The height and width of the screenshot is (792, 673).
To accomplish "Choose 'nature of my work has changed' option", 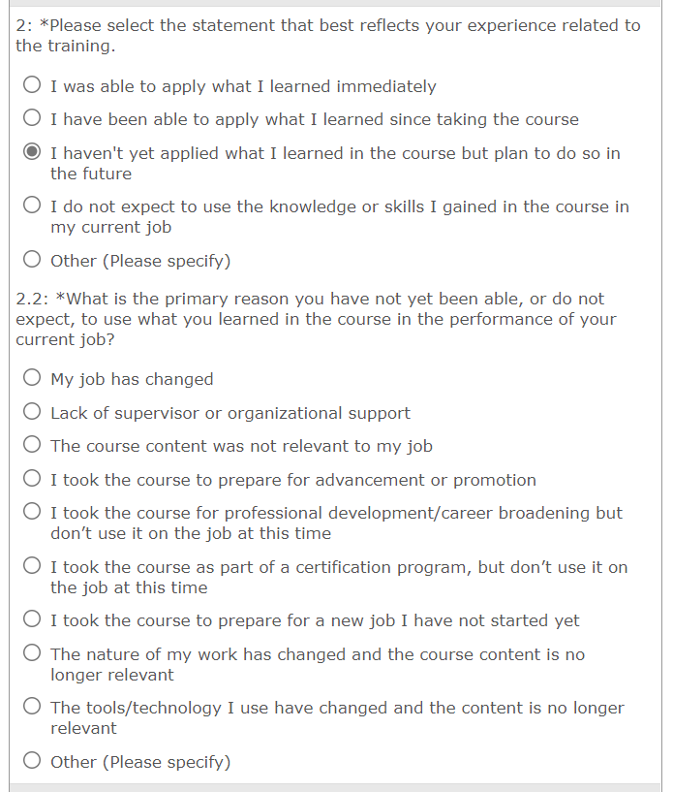I will coord(32,654).
